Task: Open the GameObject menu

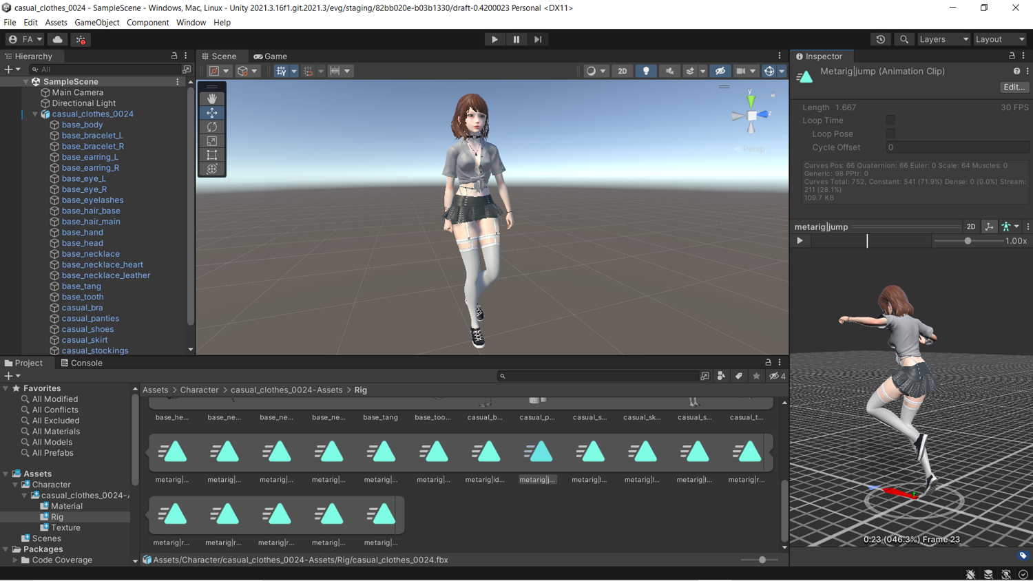Action: tap(97, 22)
